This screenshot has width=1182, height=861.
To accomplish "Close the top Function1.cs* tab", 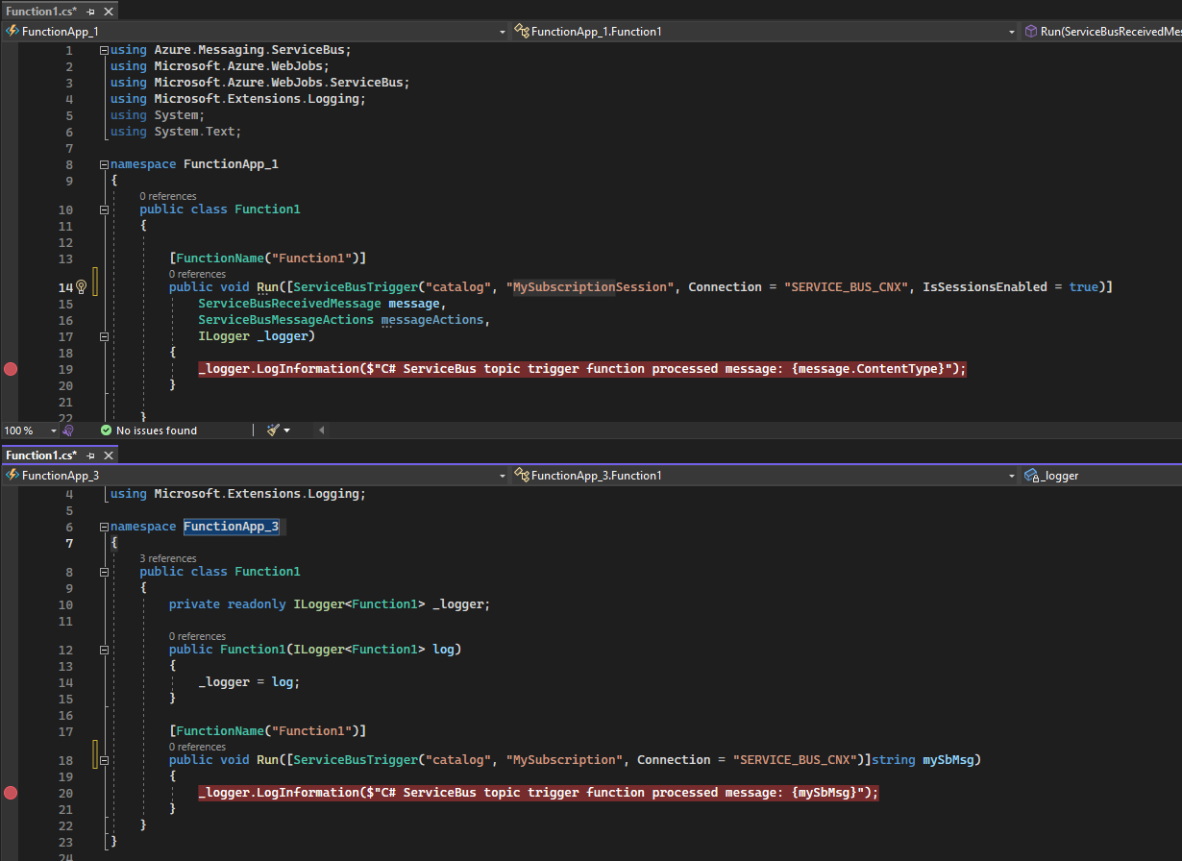I will [109, 11].
